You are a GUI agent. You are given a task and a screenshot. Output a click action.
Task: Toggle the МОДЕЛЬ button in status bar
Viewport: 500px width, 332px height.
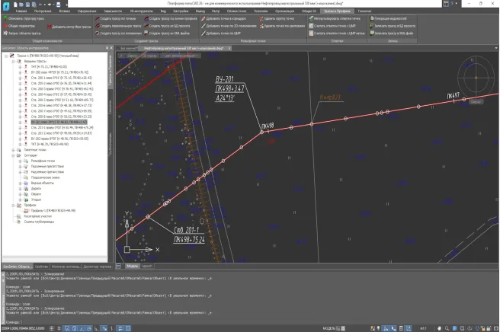329,328
